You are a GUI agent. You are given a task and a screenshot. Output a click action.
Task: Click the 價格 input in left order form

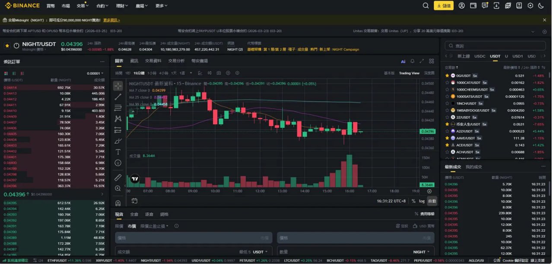click(x=194, y=238)
